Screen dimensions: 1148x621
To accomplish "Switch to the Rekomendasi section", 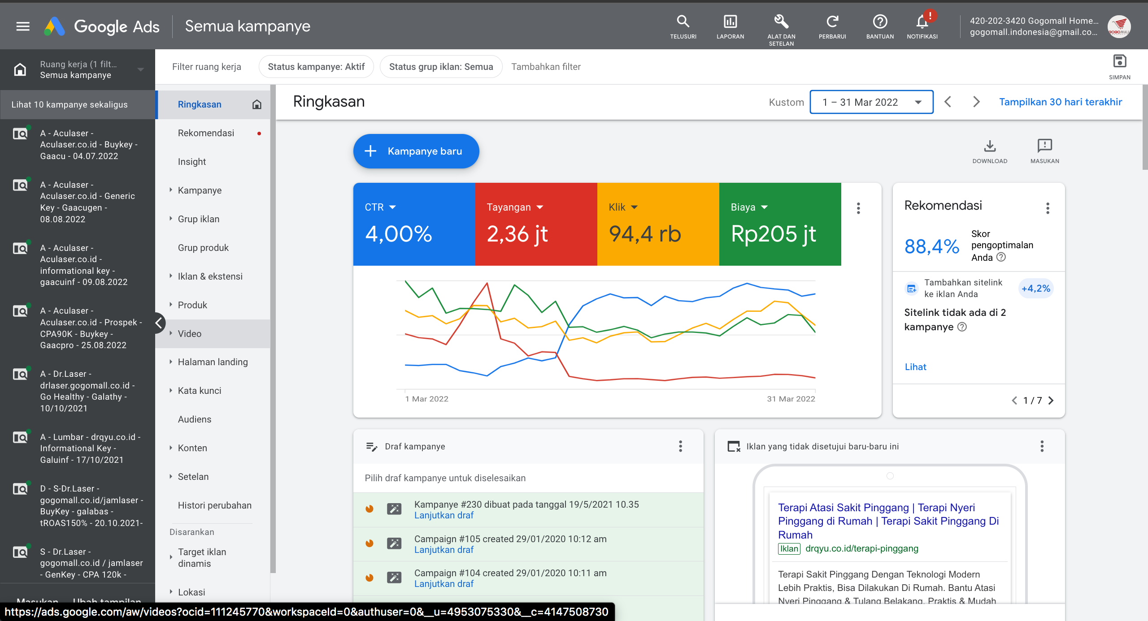I will tap(206, 133).
